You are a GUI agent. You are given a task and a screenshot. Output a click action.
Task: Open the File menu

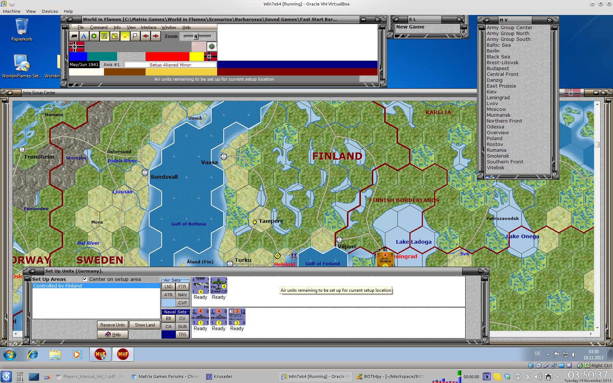[x=81, y=27]
